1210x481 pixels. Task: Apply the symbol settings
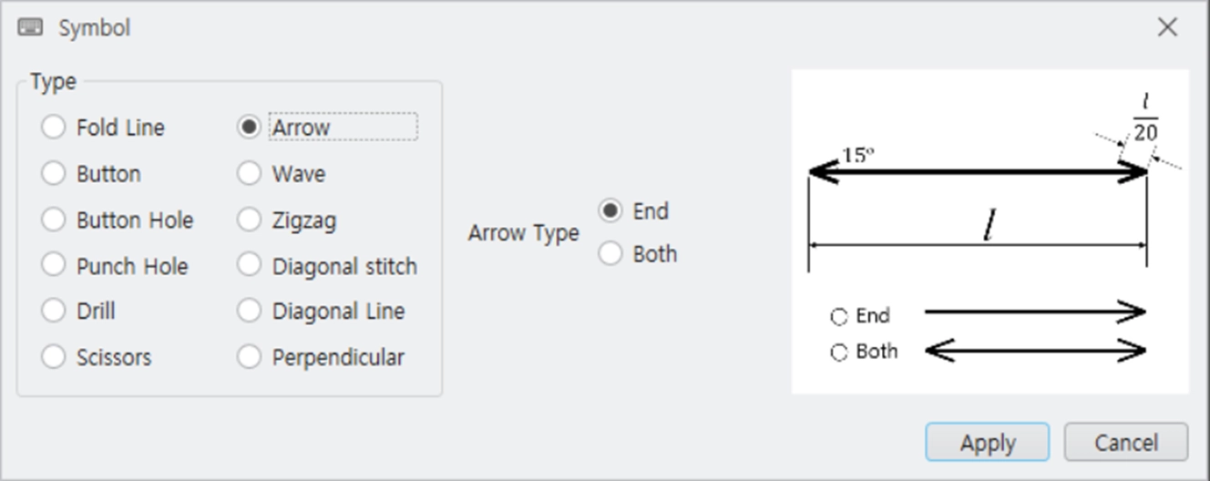pos(988,443)
